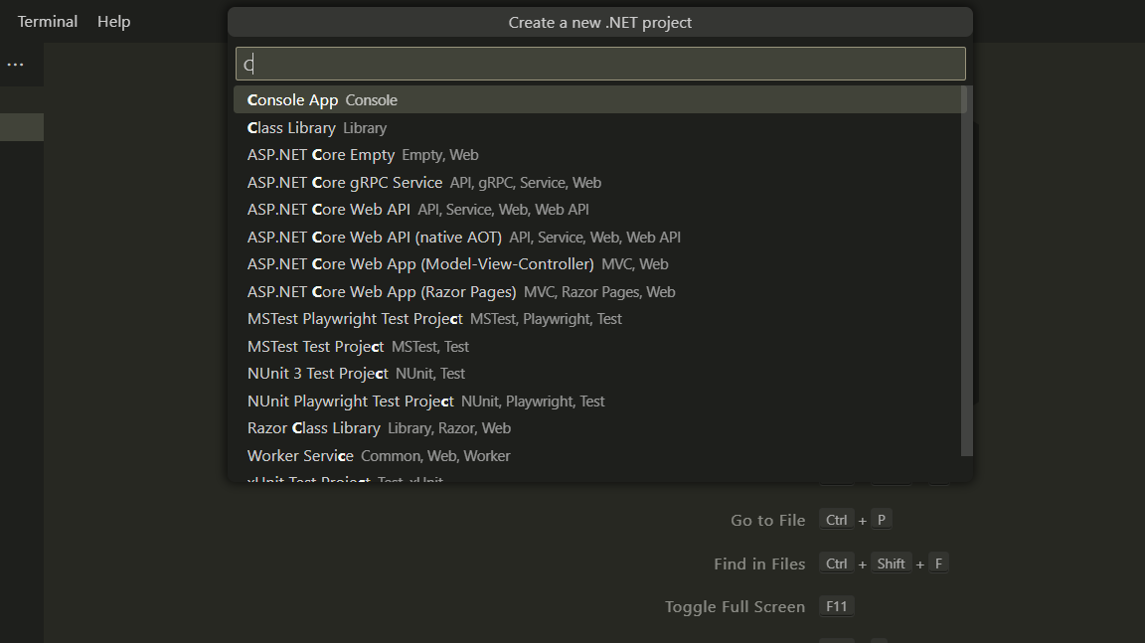Pick ASP.NET Core Web API template
This screenshot has height=643, width=1145.
(599, 210)
